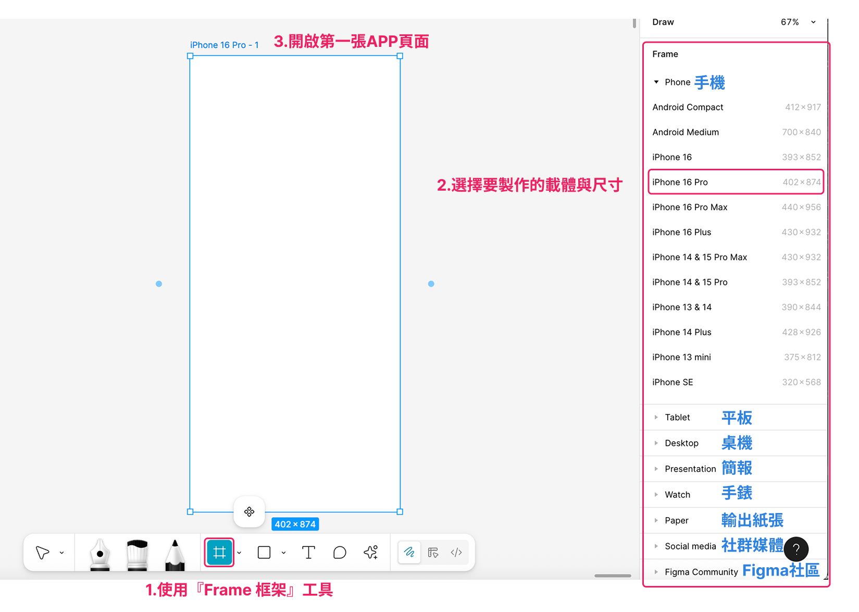
Task: Expand the Tablet frame presets
Action: tap(677, 417)
